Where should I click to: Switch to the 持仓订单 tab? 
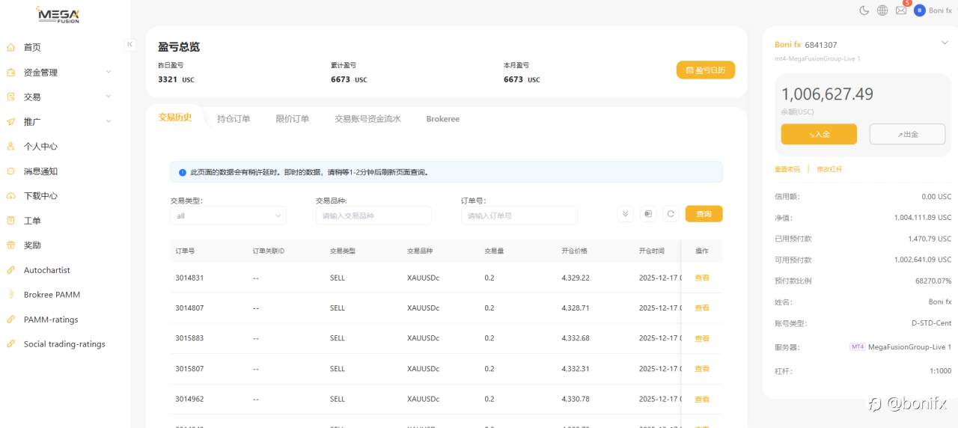click(x=234, y=119)
